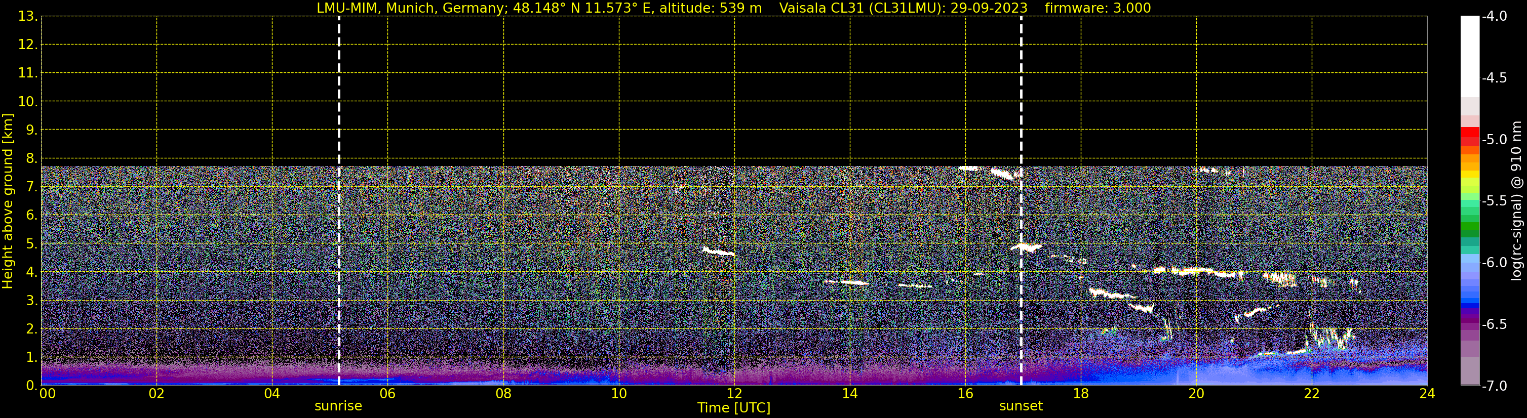Click the 12. height axis tick label
The height and width of the screenshot is (418, 1527).
point(28,45)
